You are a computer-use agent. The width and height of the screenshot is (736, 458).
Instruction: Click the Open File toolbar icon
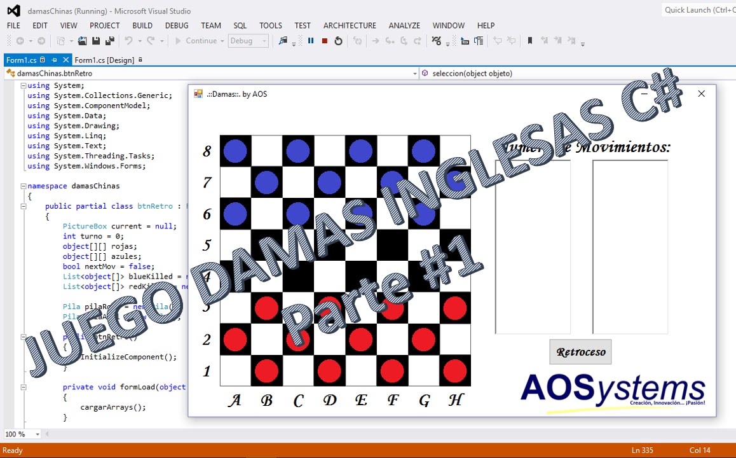(82, 41)
